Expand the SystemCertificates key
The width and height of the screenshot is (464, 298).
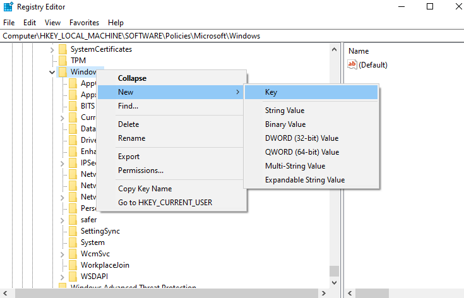(x=52, y=50)
